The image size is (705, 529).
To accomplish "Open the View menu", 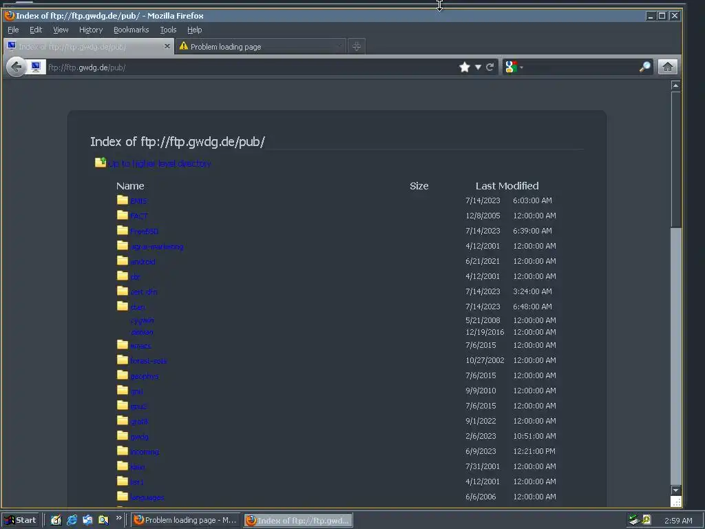I will pyautogui.click(x=61, y=30).
